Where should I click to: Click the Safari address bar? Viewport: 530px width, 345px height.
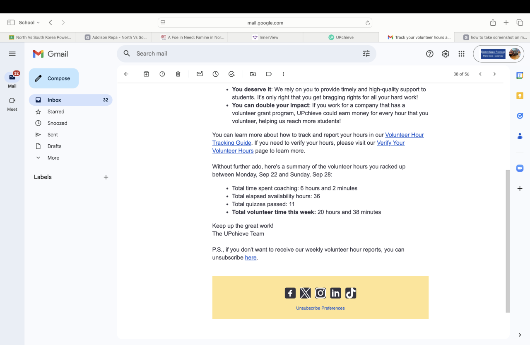click(x=265, y=23)
